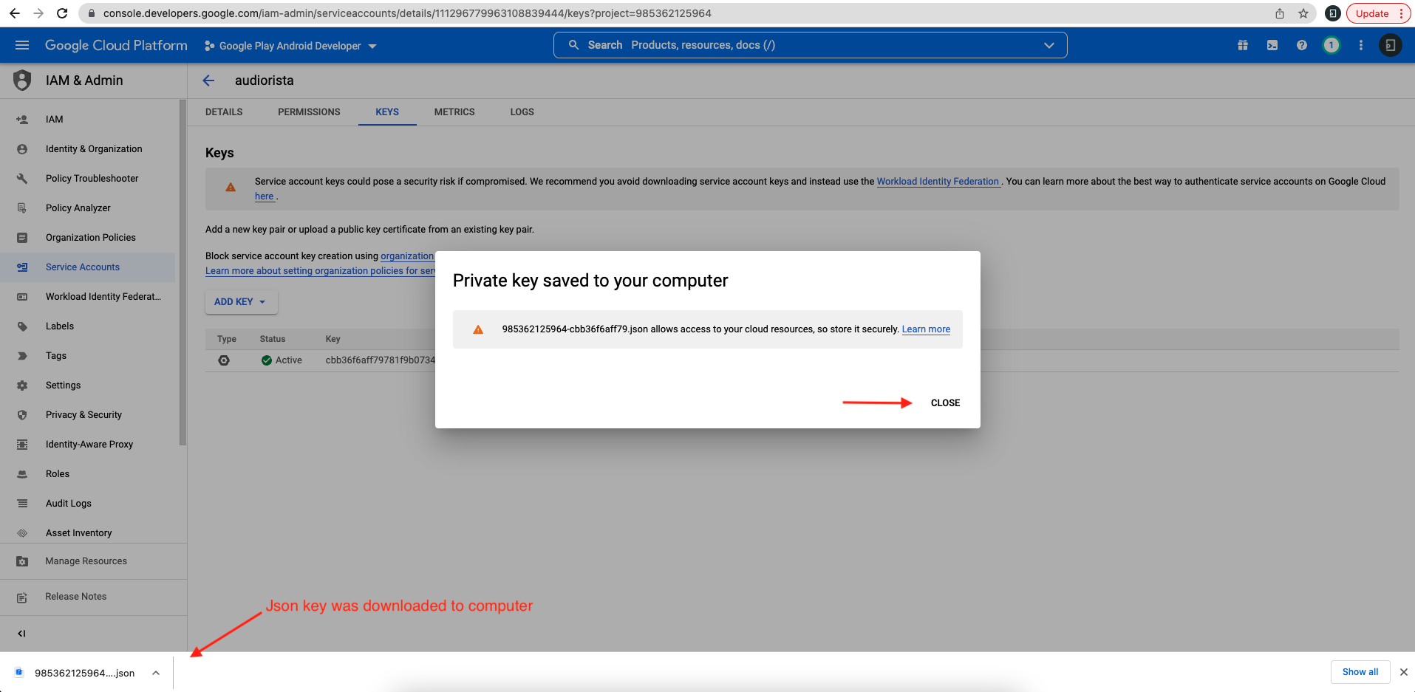Click the IAM & Admin shield icon
The height and width of the screenshot is (692, 1415).
(22, 80)
